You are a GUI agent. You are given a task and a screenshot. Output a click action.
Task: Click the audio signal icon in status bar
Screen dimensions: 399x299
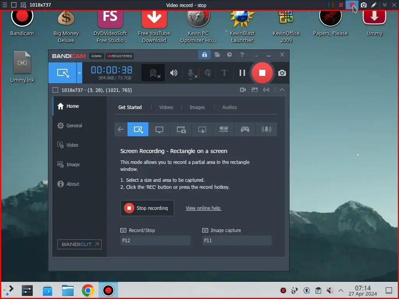[x=266, y=90]
